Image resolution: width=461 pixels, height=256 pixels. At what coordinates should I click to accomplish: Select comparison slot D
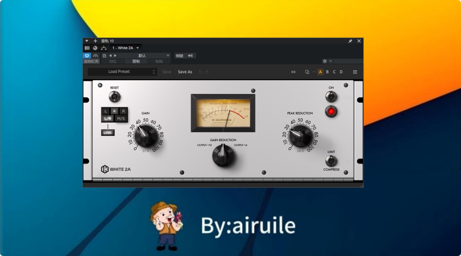coord(341,72)
